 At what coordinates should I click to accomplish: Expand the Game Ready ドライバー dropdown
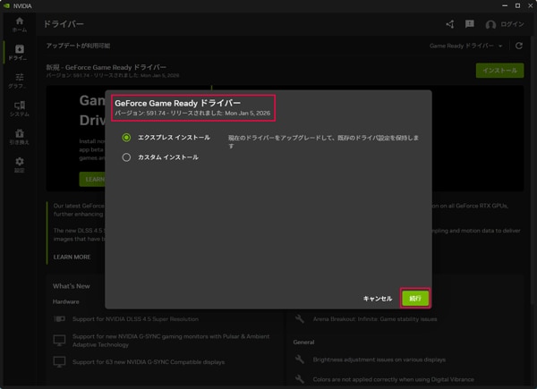465,46
